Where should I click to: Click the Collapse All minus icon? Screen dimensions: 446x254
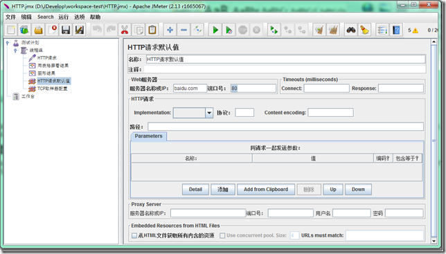(184, 30)
